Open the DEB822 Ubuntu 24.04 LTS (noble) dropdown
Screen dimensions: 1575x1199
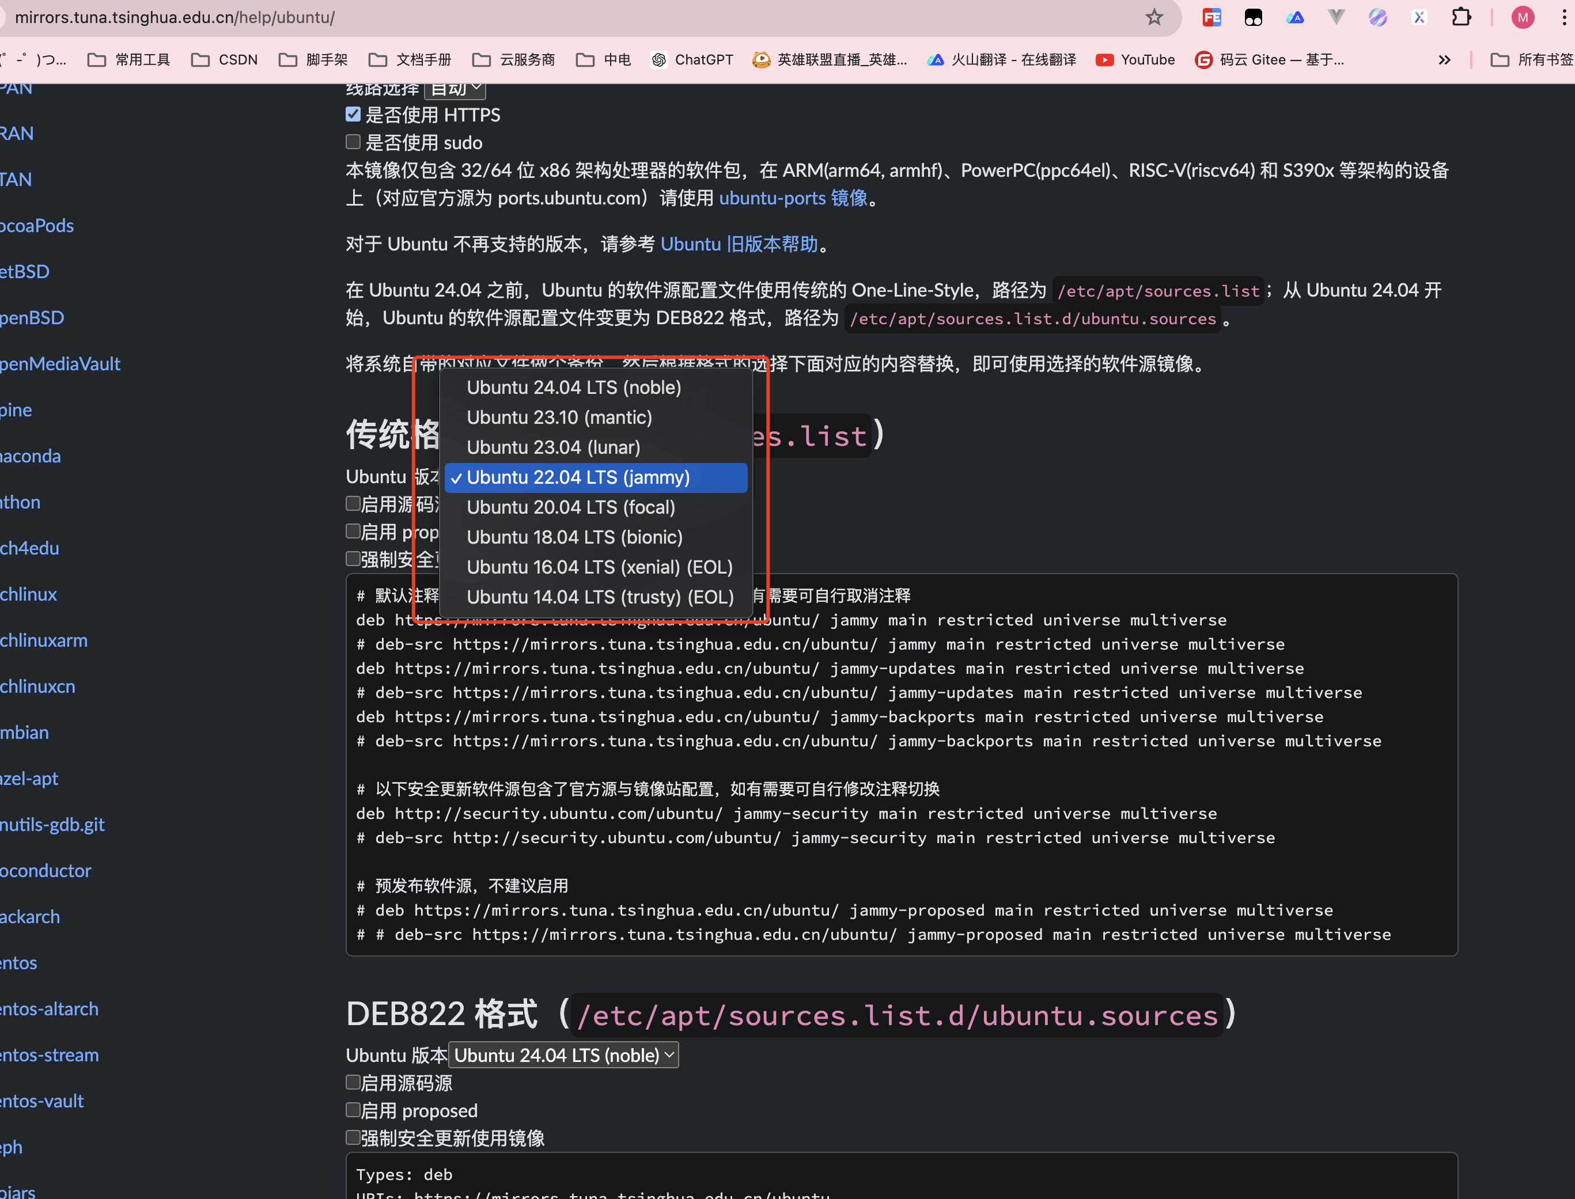[563, 1055]
